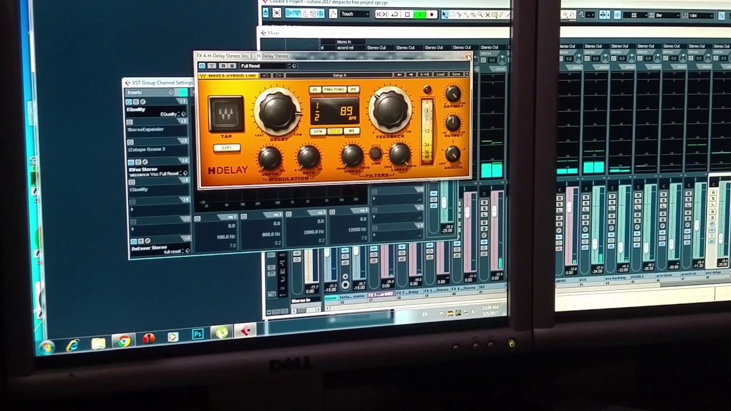Select BPM delay time mode
This screenshot has width=731, height=411.
(318, 131)
